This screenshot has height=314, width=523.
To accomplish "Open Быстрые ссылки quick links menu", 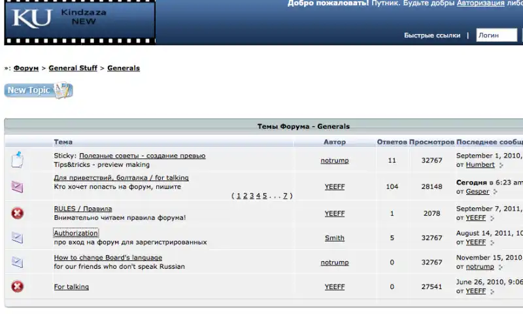I will pyautogui.click(x=431, y=35).
